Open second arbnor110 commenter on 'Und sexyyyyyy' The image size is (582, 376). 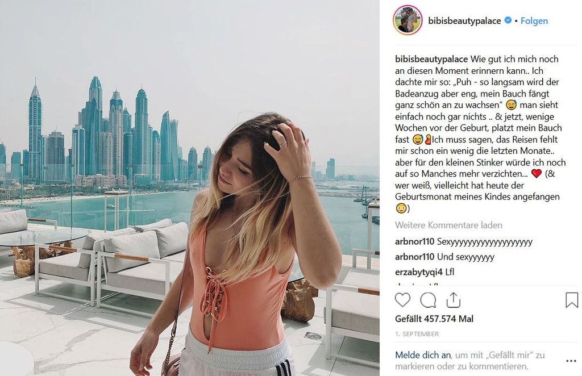pos(414,257)
